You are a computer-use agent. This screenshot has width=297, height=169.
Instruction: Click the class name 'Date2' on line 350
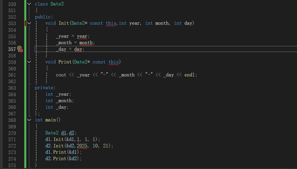tap(57, 4)
